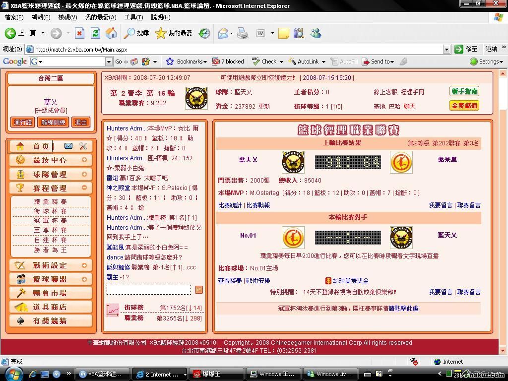Click the IE Home toolbar icon
Screen dimensions: 508x381
pos(112,33)
